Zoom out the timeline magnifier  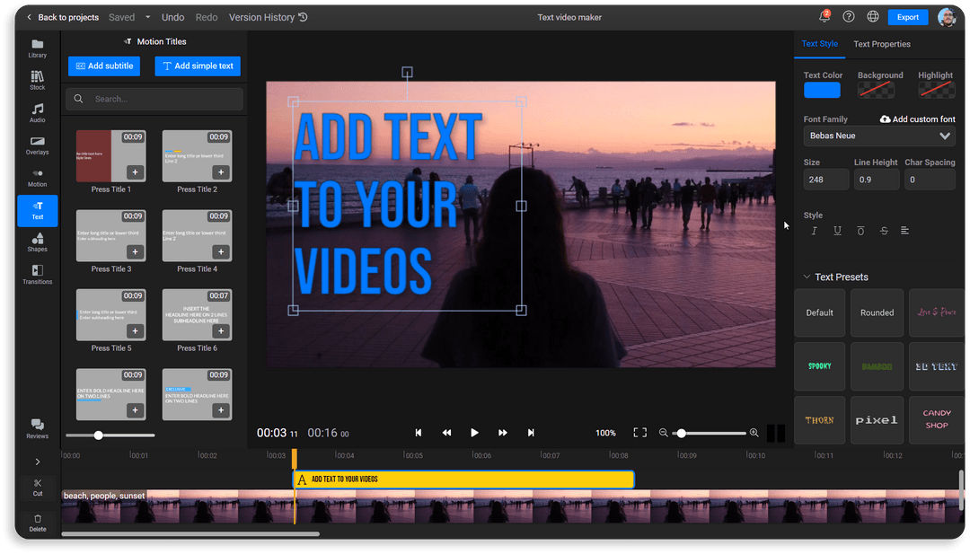tap(663, 433)
